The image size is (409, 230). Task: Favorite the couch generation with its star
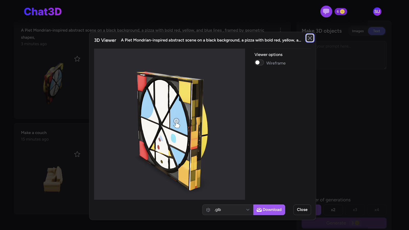pyautogui.click(x=77, y=154)
